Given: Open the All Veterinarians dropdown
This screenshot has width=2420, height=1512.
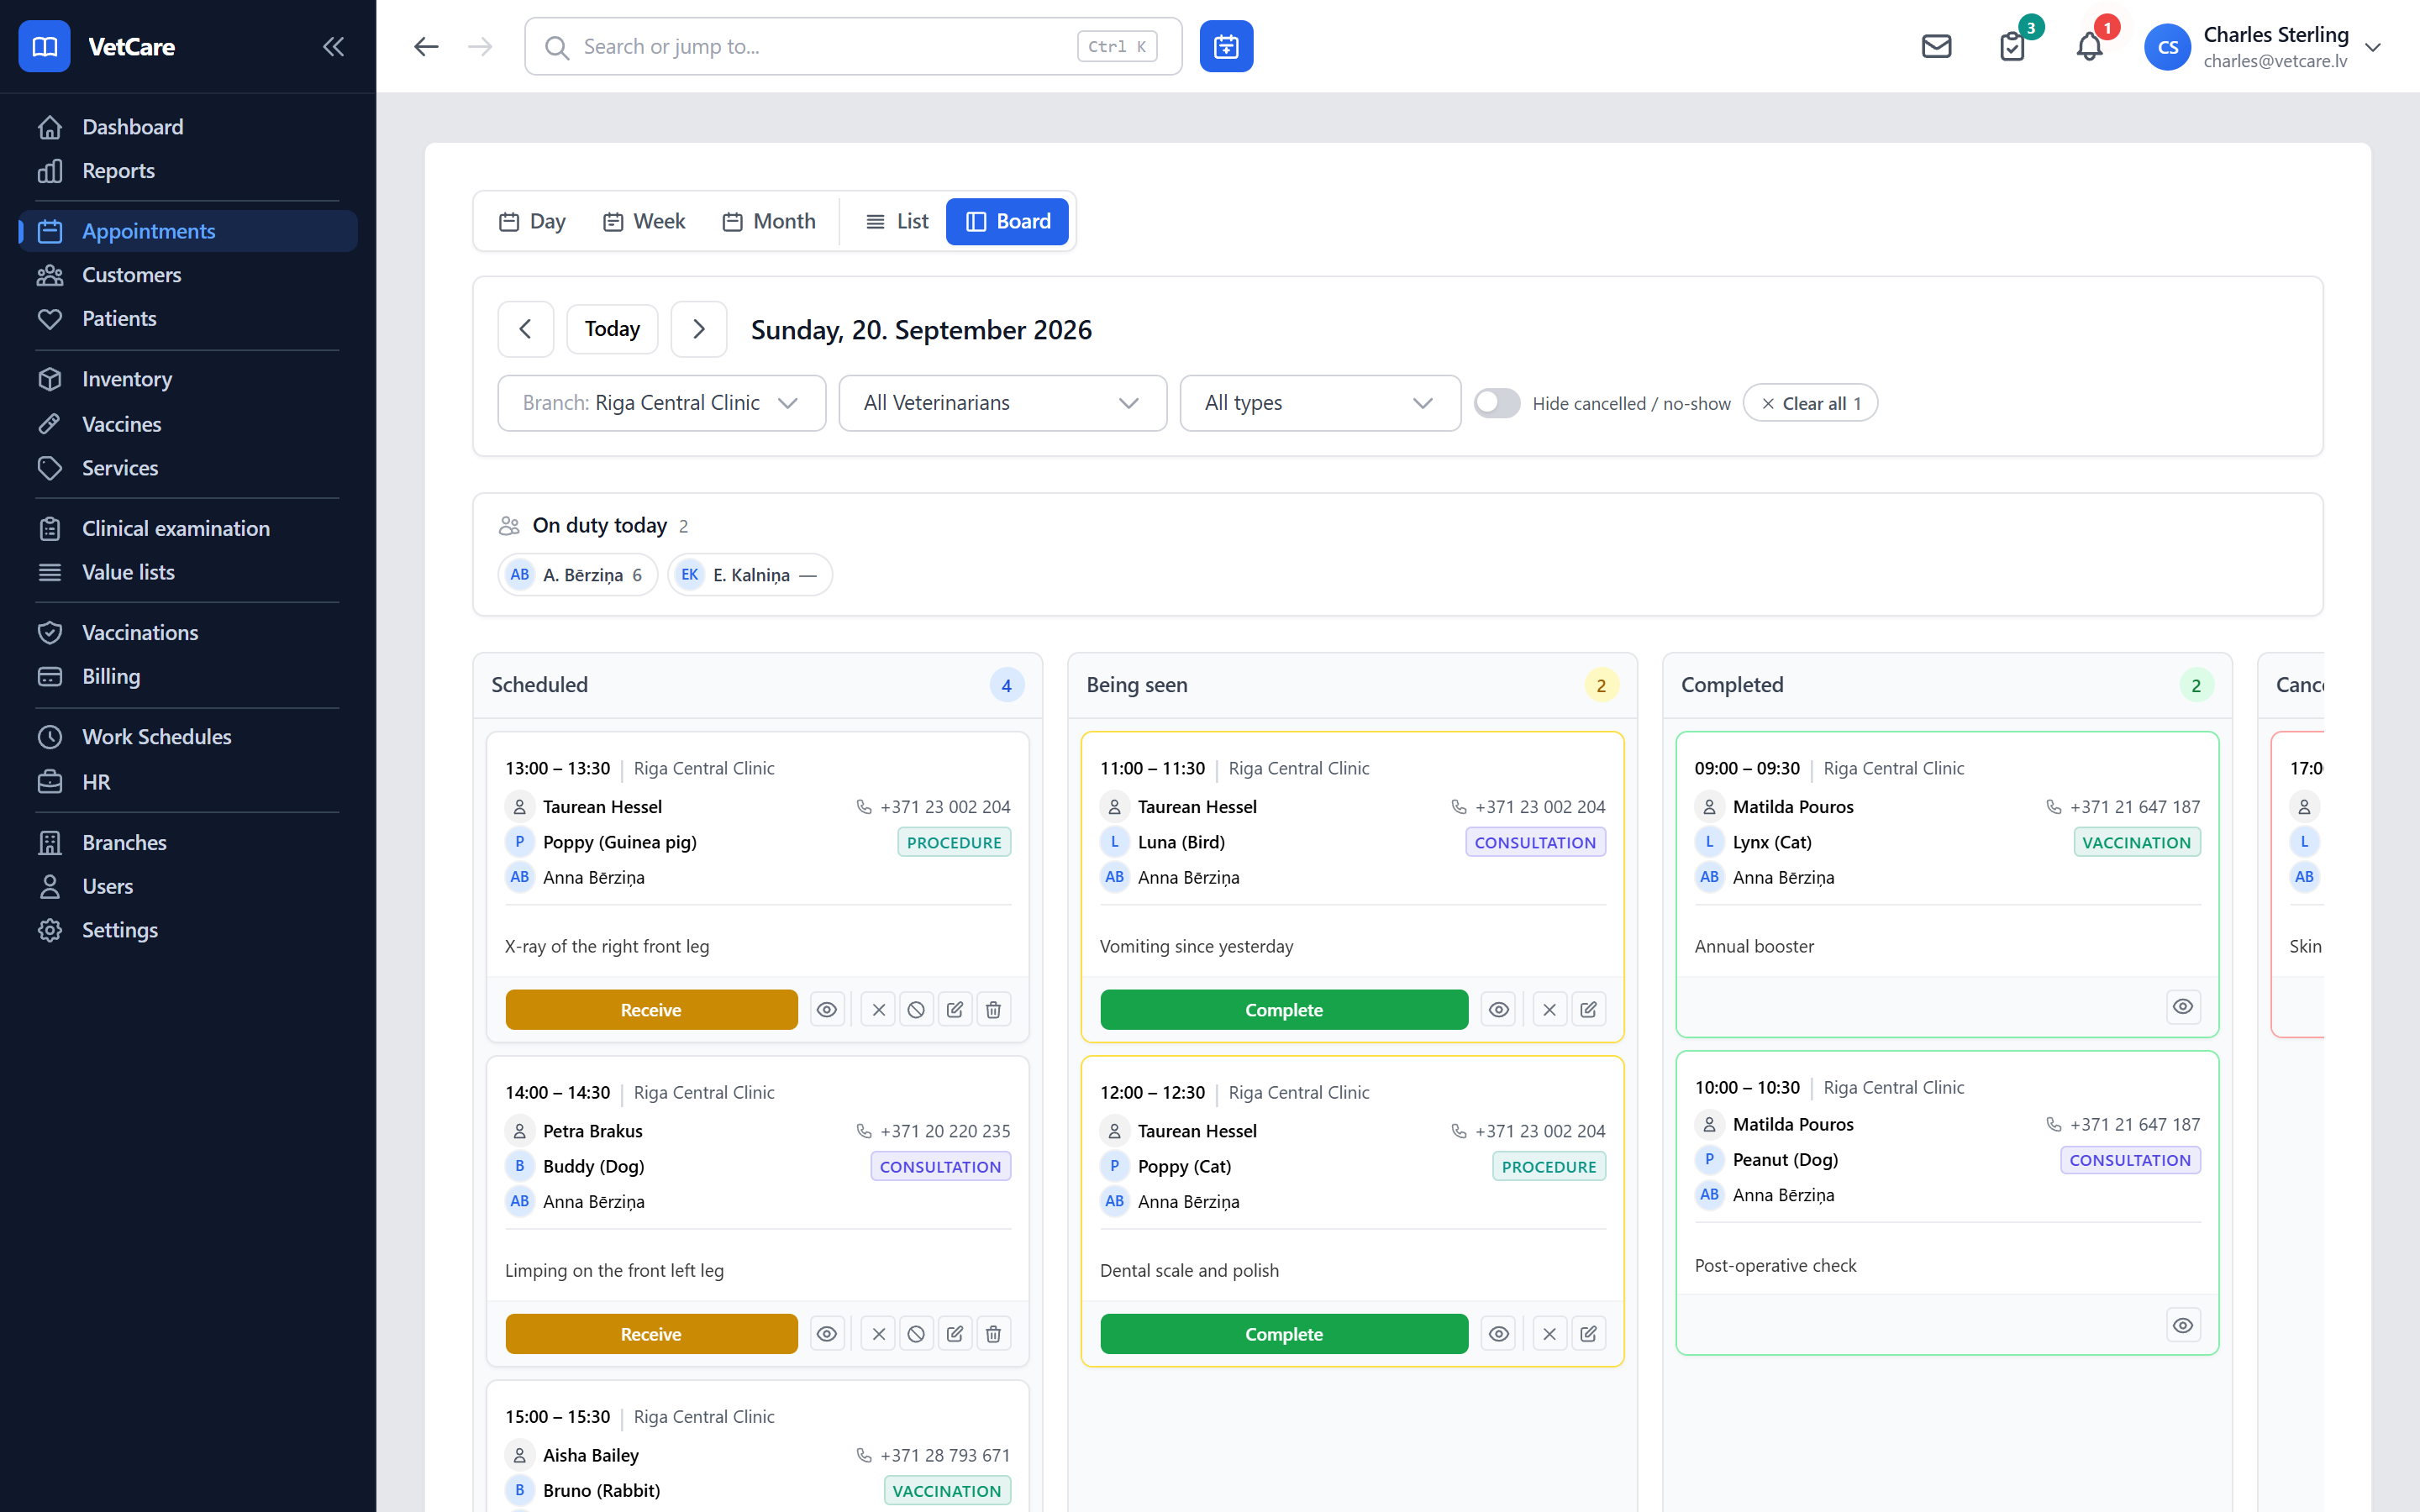Looking at the screenshot, I should pyautogui.click(x=1002, y=403).
